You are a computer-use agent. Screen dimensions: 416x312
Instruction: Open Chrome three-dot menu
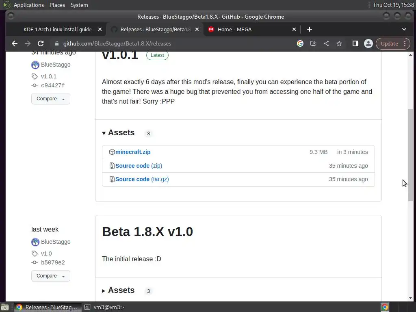point(405,43)
